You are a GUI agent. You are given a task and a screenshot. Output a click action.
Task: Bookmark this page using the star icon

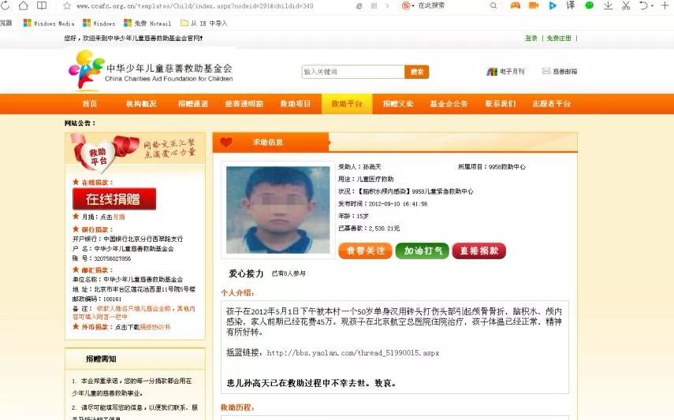coord(67,6)
